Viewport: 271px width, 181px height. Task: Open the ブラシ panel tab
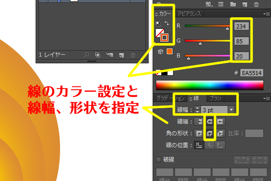[x=215, y=98]
